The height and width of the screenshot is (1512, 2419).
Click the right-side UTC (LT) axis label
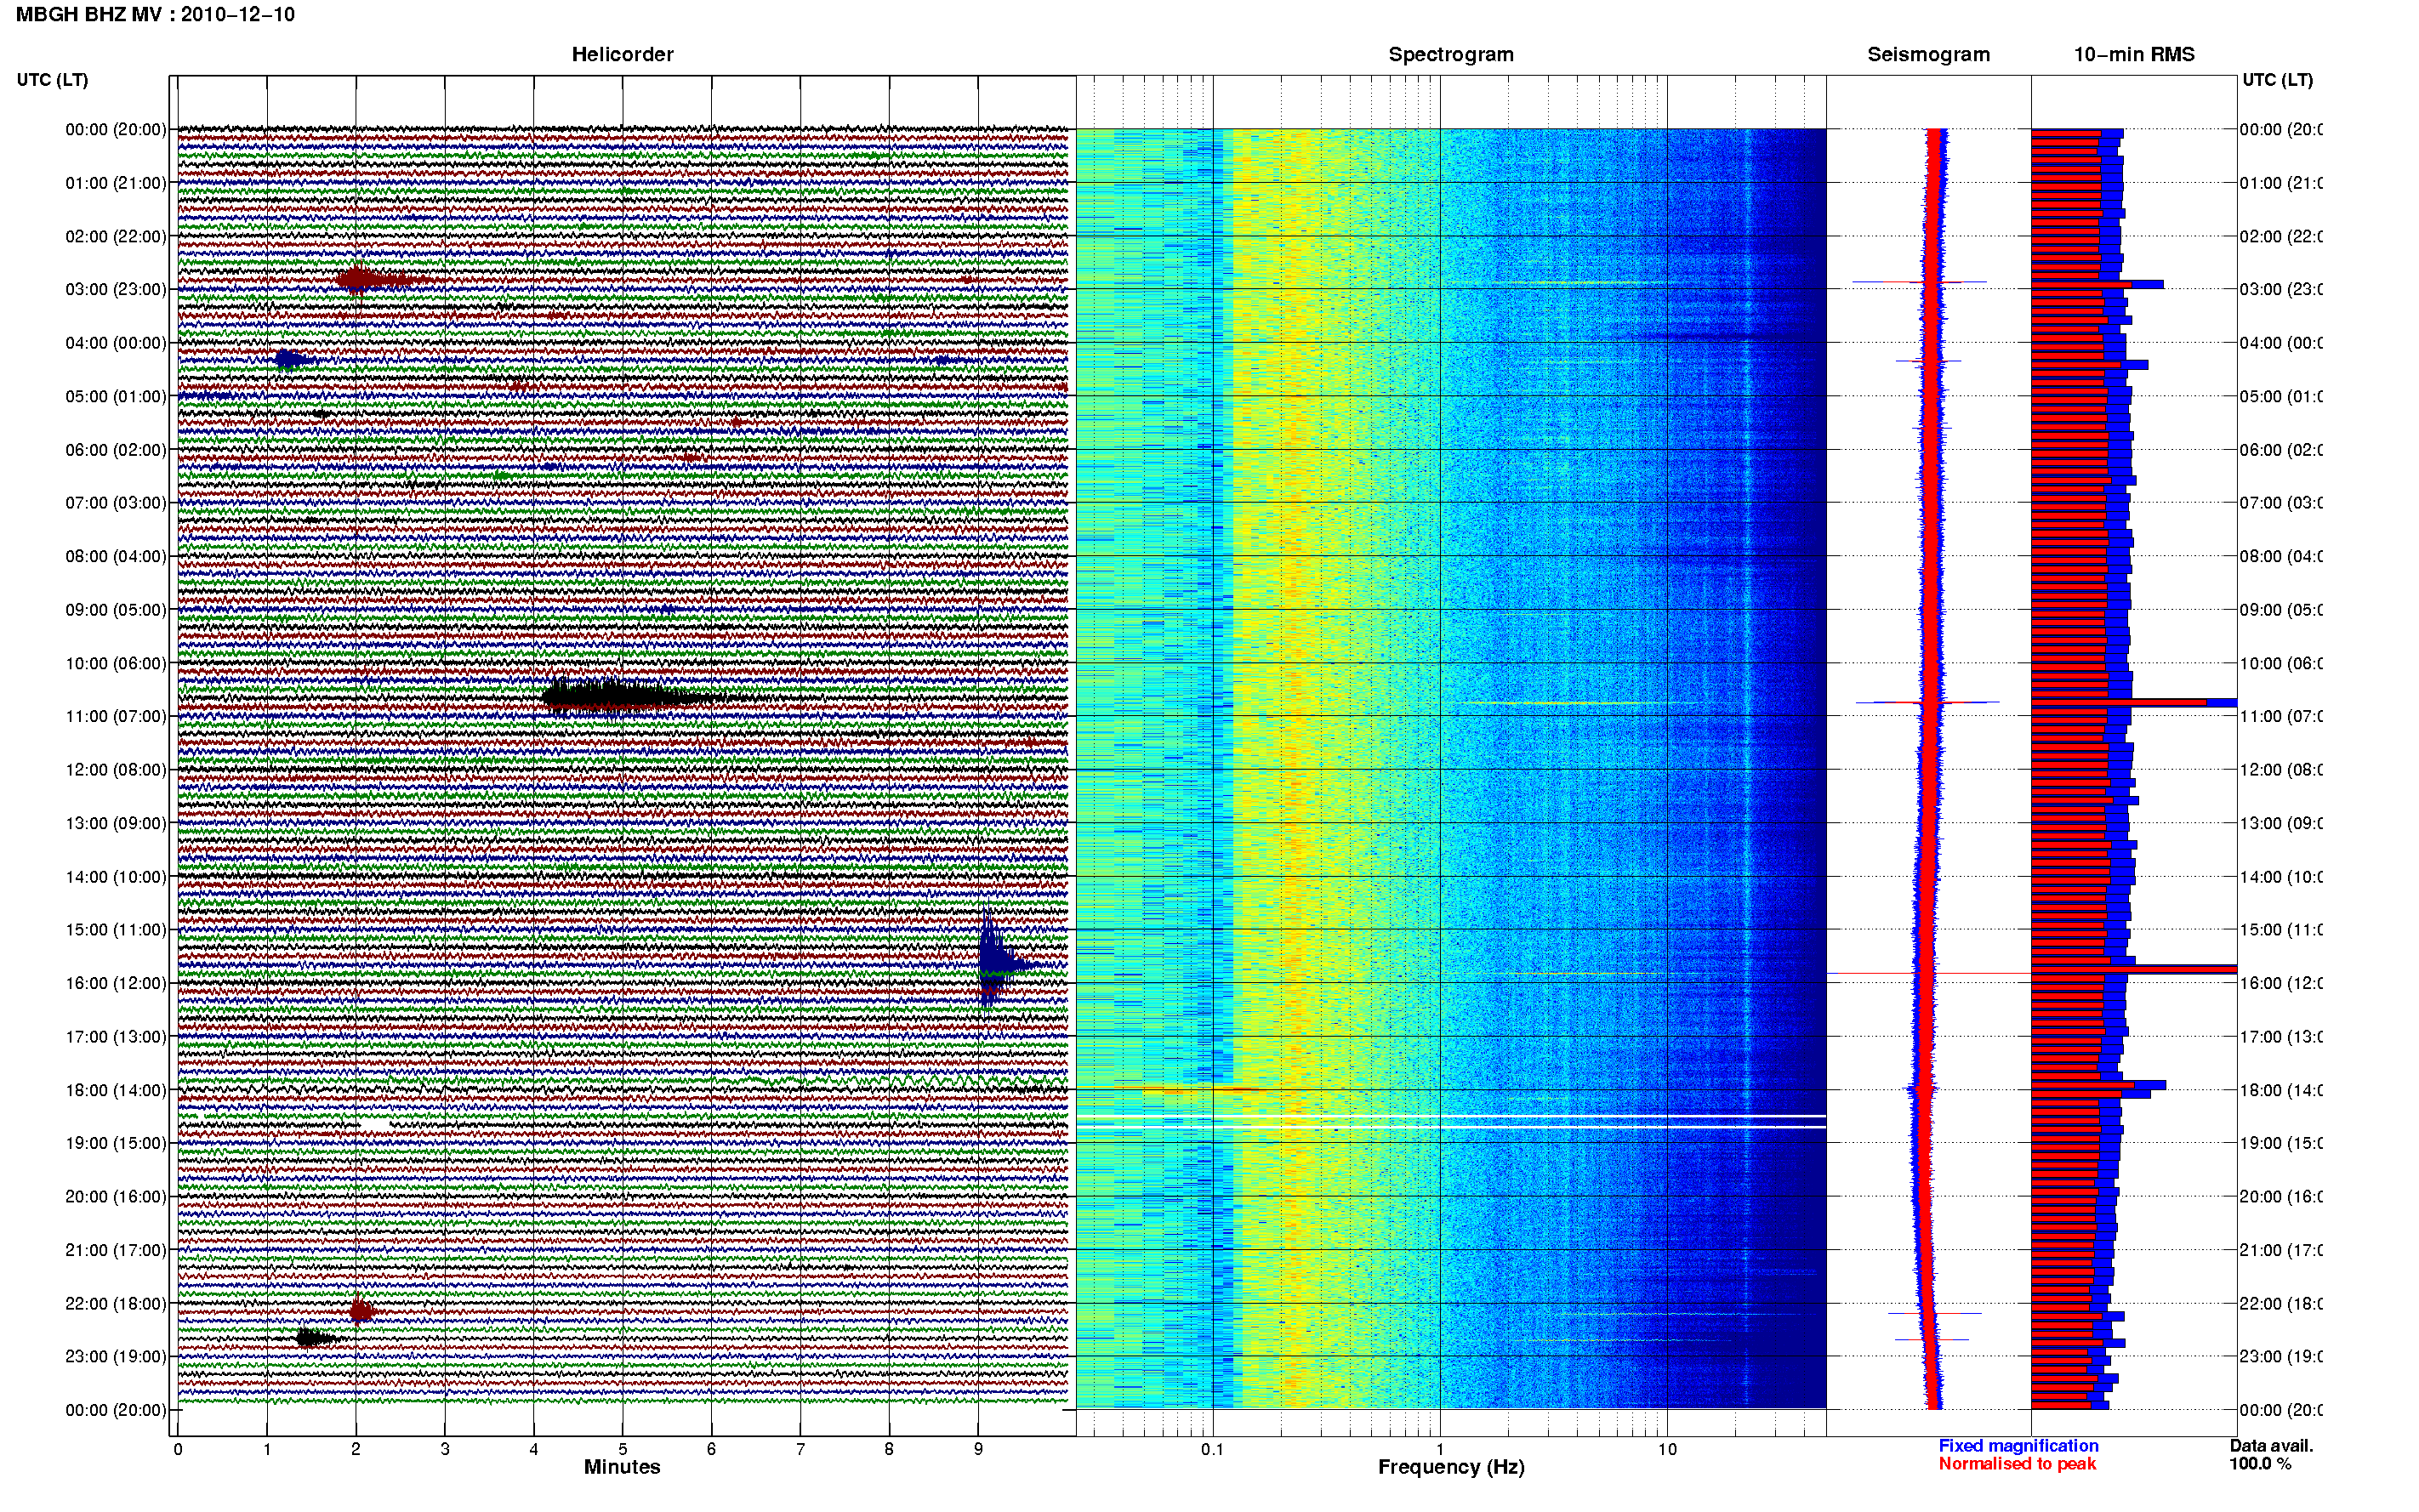click(2277, 80)
